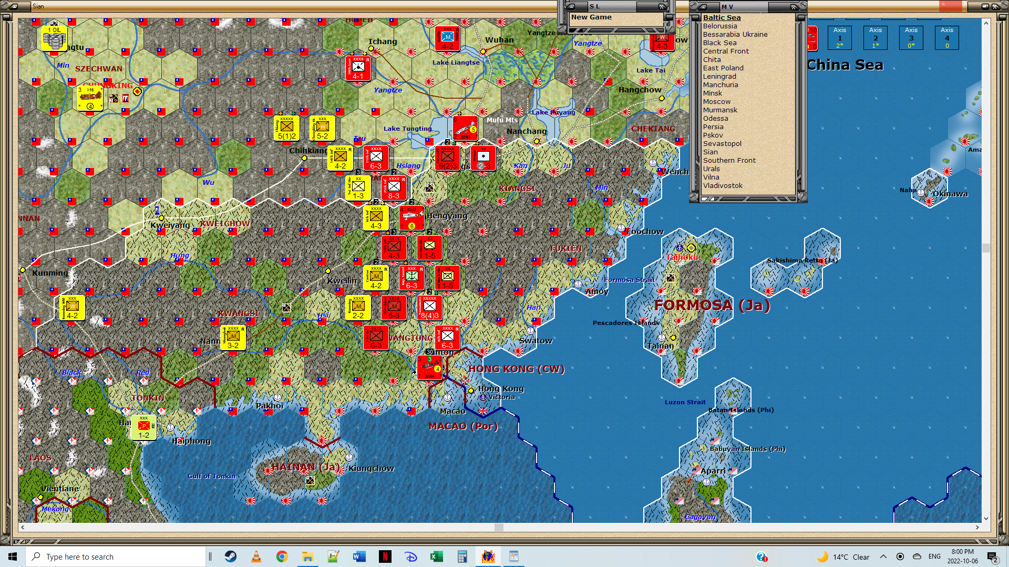Select the yellow oil resource stack counter
Image resolution: width=1009 pixels, height=567 pixels.
click(54, 38)
